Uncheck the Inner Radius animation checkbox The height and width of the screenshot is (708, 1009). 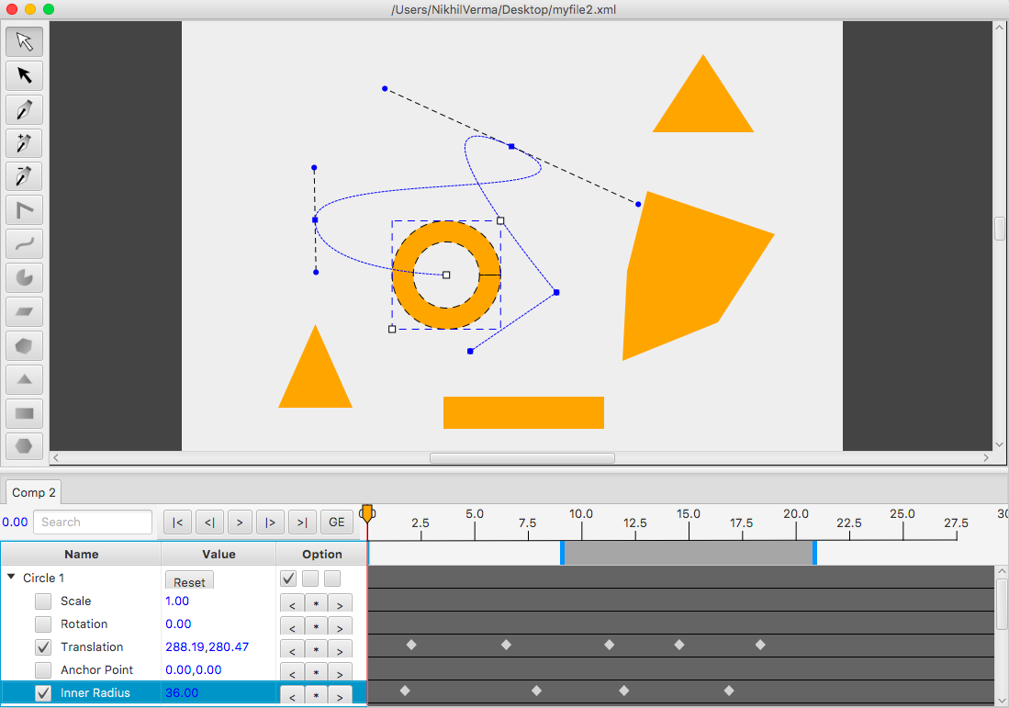[43, 693]
